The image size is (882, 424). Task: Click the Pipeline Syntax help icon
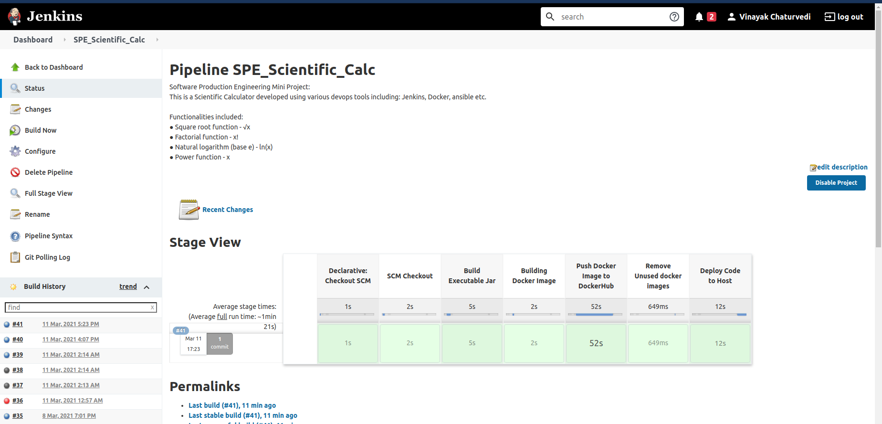[15, 236]
